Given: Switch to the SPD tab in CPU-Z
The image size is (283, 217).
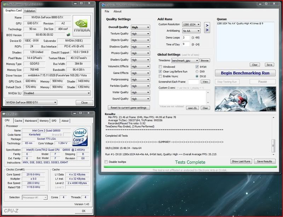Looking at the screenshot, I should (54, 121).
